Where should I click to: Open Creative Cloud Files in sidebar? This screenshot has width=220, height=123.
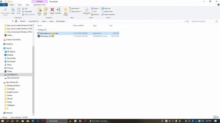coord(13,40)
